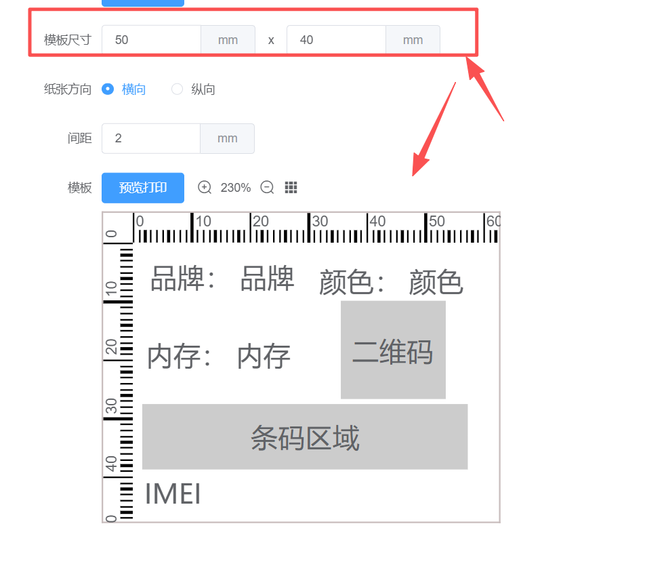Select the 品牌 value field in template
The image size is (647, 566).
(267, 279)
